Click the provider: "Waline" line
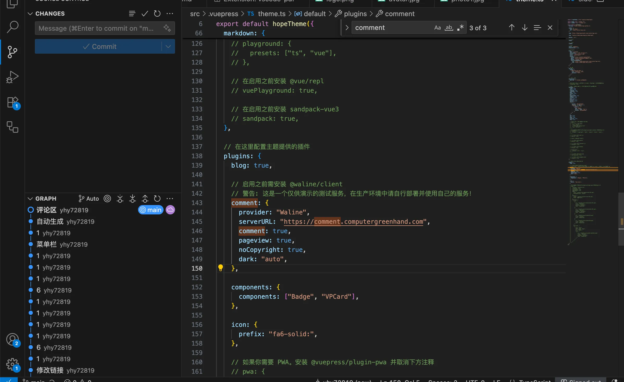The height and width of the screenshot is (382, 624). coord(274,212)
